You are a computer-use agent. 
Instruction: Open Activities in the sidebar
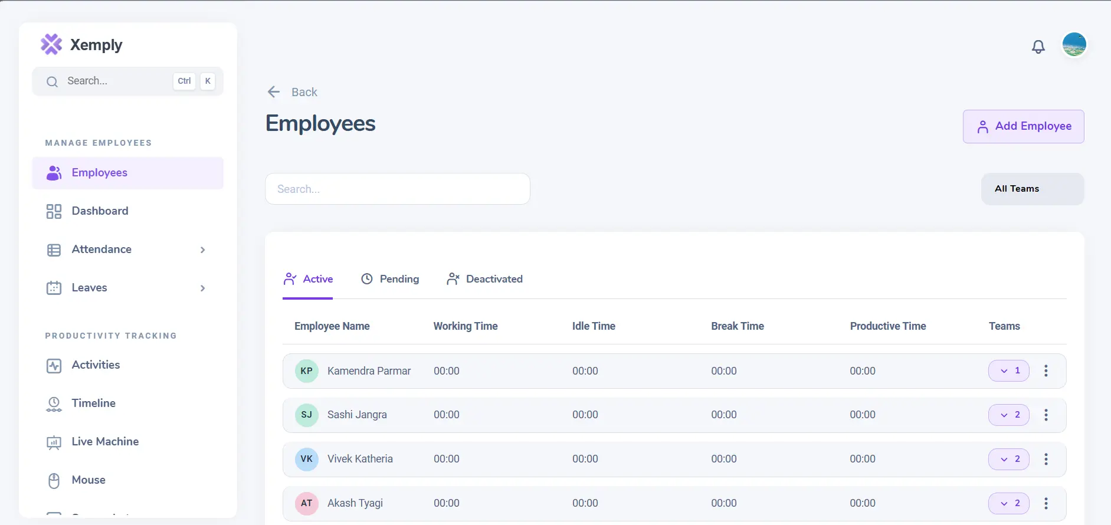128,365
